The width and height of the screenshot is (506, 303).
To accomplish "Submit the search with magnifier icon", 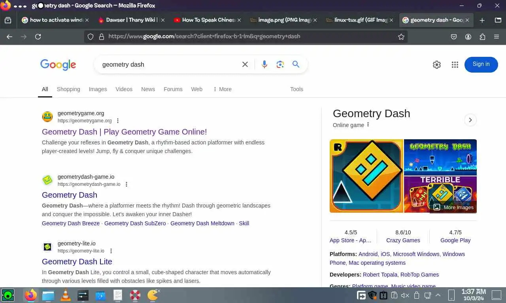I will (296, 64).
